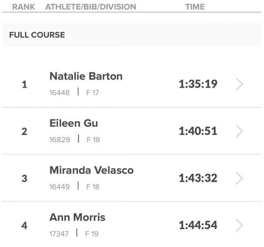Open Miranda Velasco athlete name
Viewport: 264px width, 247px height.
tap(92, 170)
